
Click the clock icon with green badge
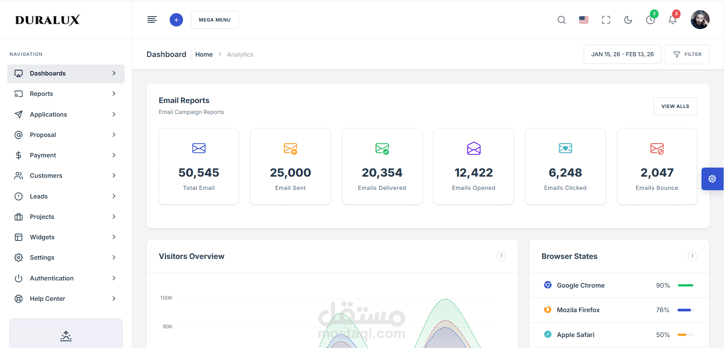pyautogui.click(x=650, y=20)
